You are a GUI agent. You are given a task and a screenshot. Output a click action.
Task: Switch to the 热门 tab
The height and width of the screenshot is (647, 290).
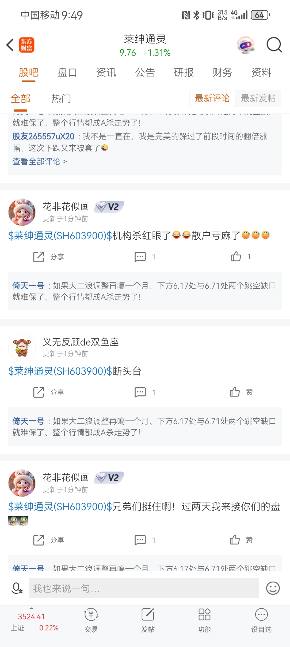click(61, 98)
